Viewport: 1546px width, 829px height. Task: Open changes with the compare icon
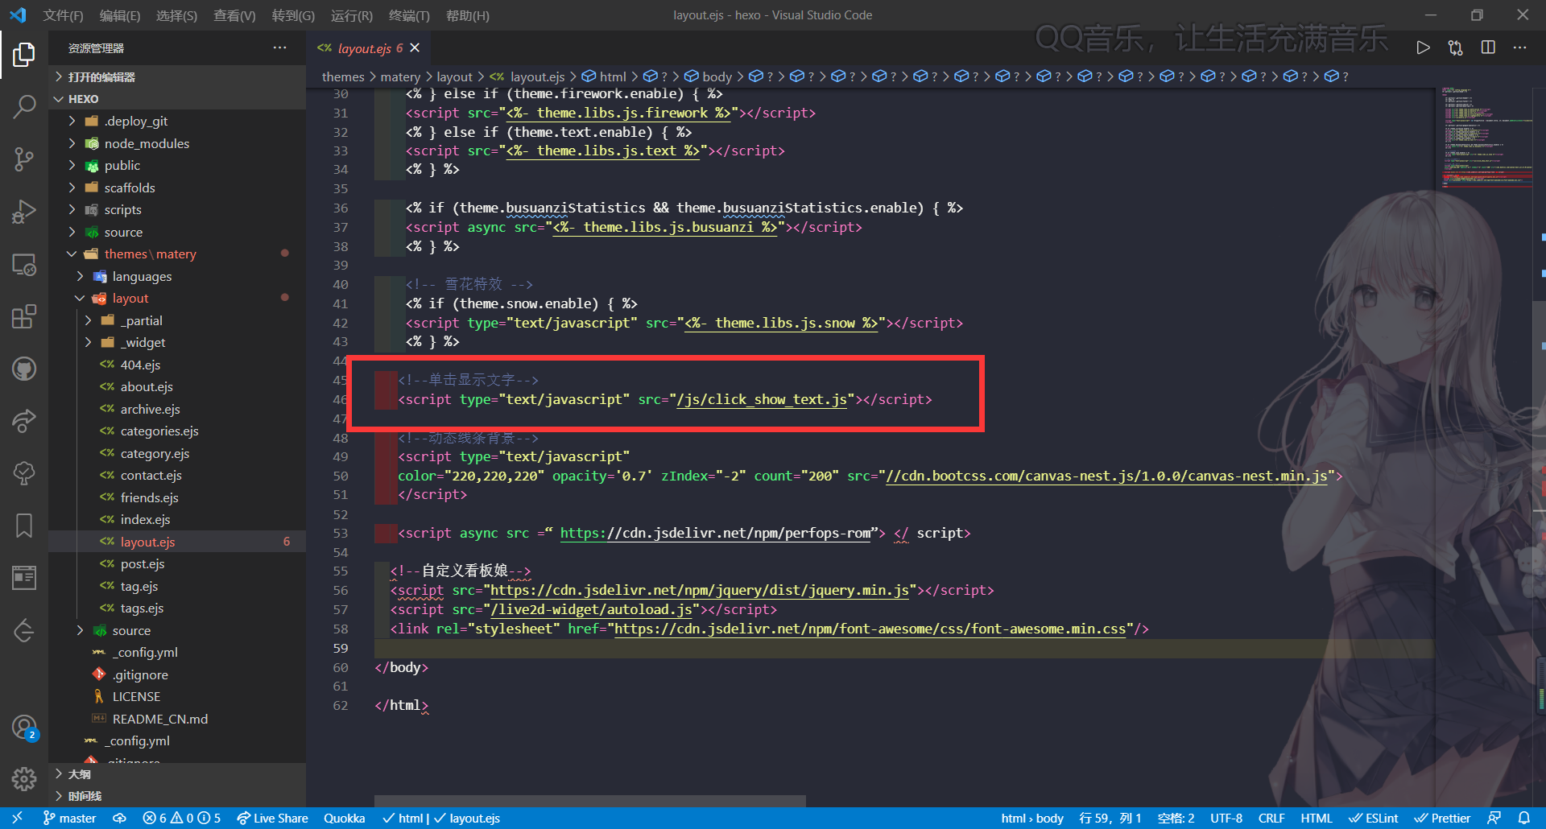click(x=1455, y=47)
